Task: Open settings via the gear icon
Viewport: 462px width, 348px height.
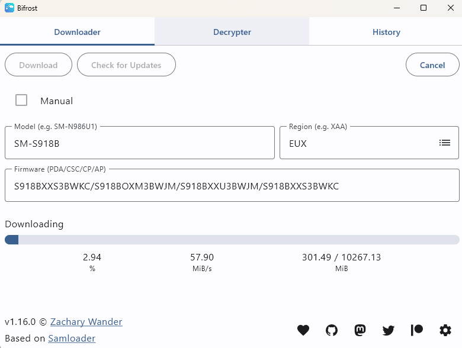Action: (x=445, y=330)
